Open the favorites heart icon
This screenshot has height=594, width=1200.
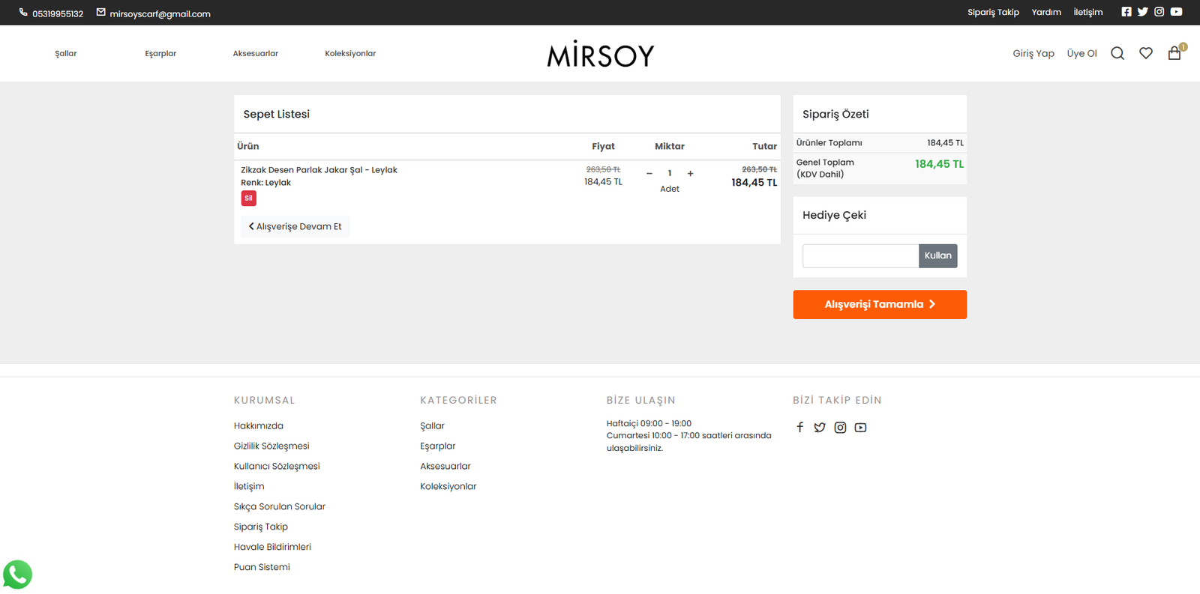pos(1145,53)
